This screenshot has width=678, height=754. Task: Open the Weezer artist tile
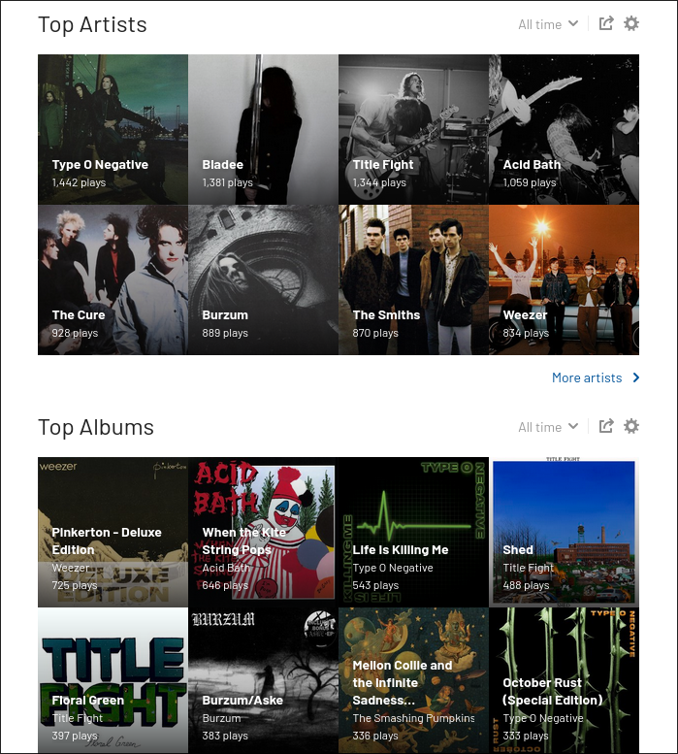565,279
